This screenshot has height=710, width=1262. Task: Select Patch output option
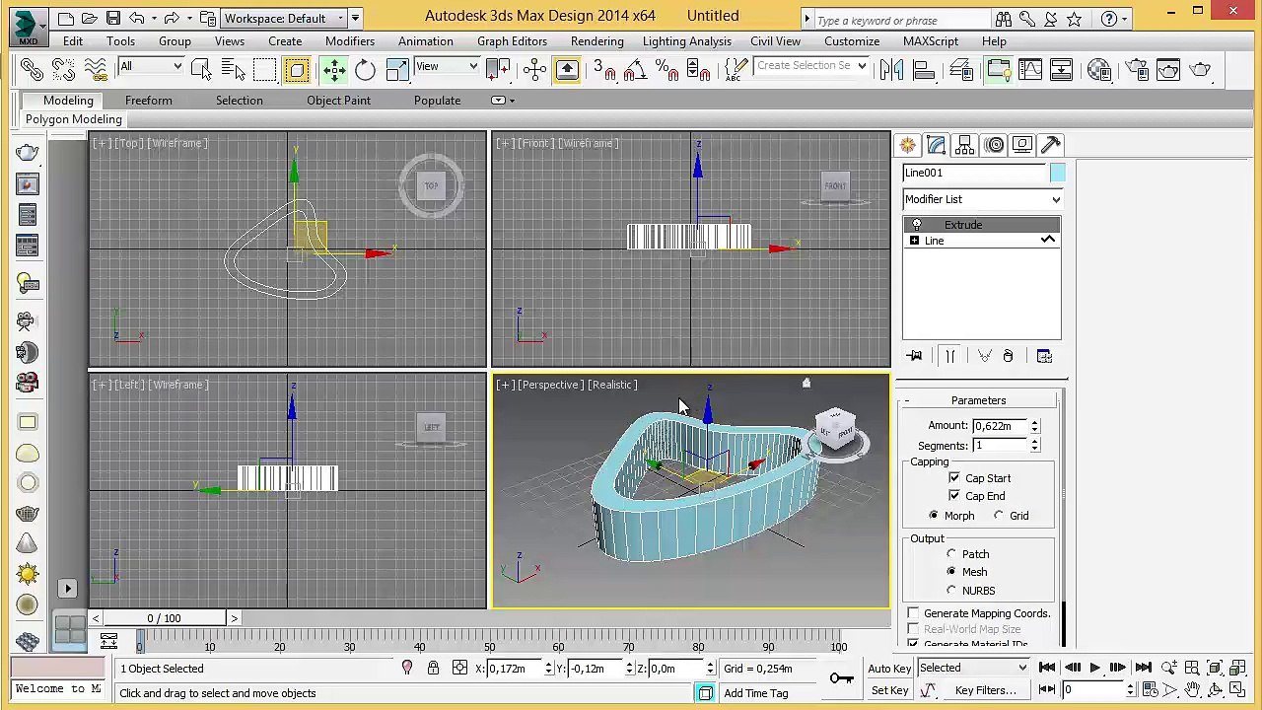tap(951, 554)
